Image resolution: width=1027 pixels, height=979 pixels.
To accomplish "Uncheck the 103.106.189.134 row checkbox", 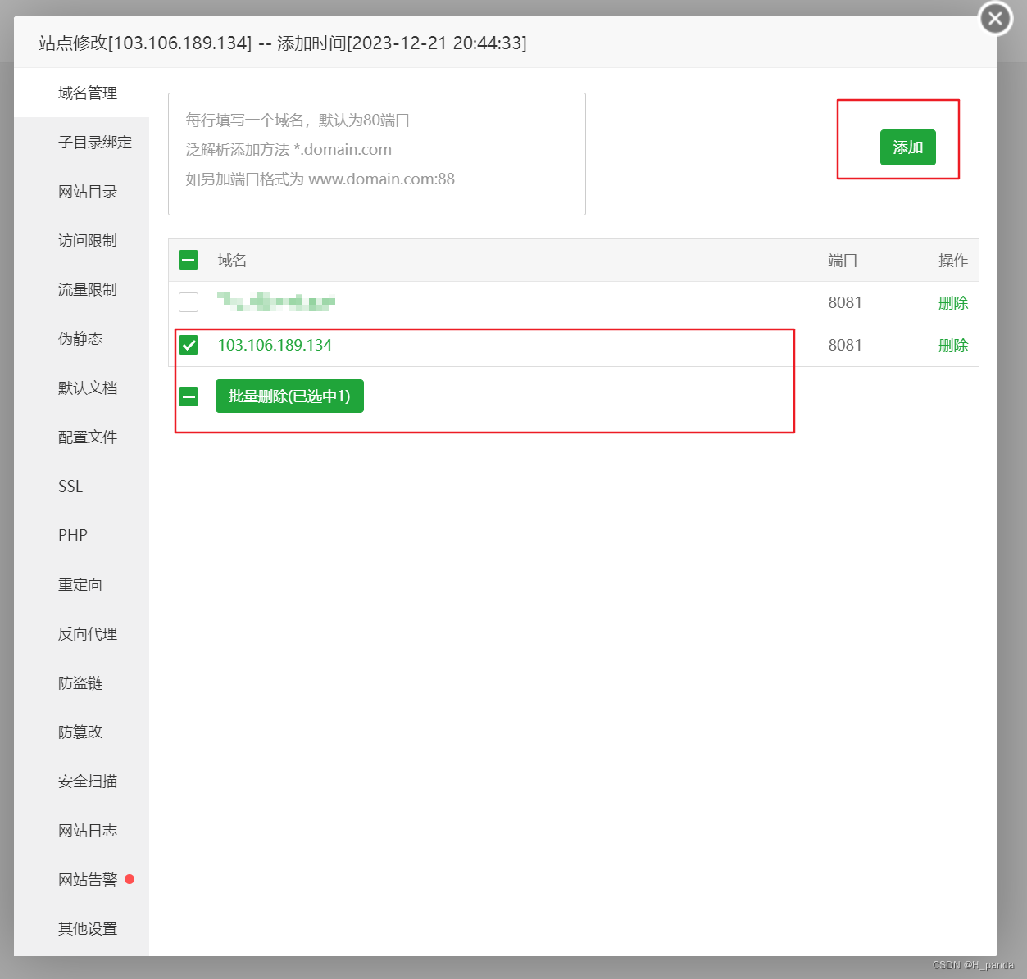I will 189,345.
